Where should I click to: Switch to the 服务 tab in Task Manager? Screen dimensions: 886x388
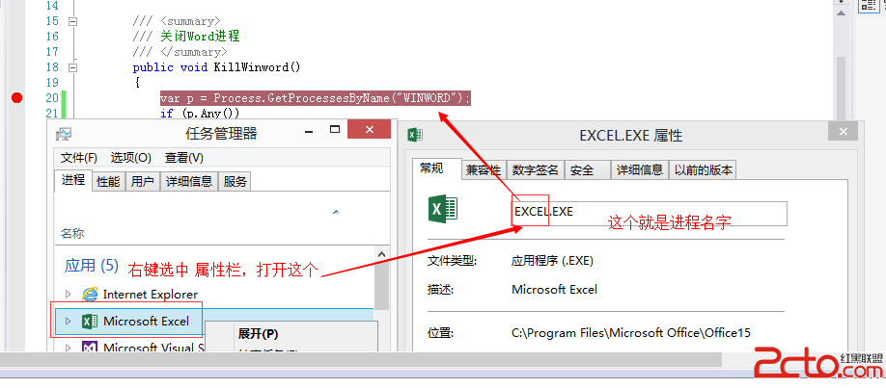[x=235, y=182]
